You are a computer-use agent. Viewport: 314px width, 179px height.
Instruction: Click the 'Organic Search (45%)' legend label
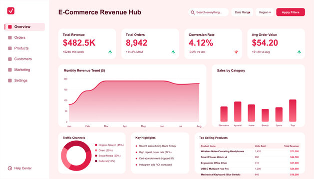pyautogui.click(x=111, y=145)
